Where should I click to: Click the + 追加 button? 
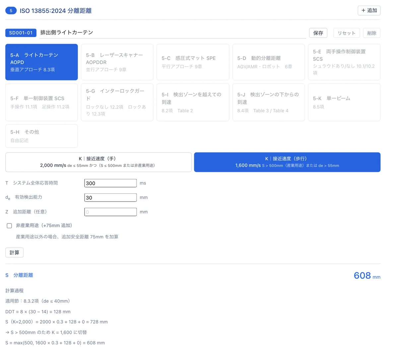pos(369,10)
